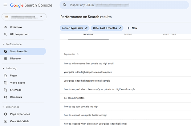Click the Core Web Vitals gauge icon
The image size is (191, 126).
click(x=6, y=121)
